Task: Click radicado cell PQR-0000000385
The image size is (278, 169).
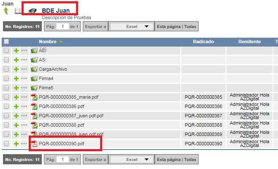Action: [x=203, y=97]
